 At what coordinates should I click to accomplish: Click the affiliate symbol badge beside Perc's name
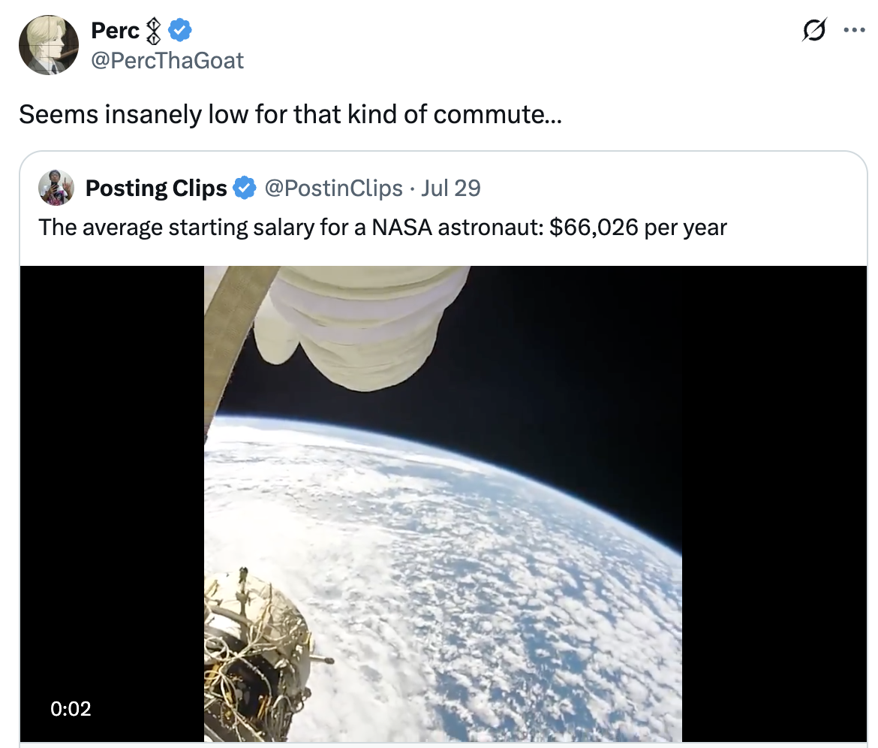pyautogui.click(x=153, y=31)
